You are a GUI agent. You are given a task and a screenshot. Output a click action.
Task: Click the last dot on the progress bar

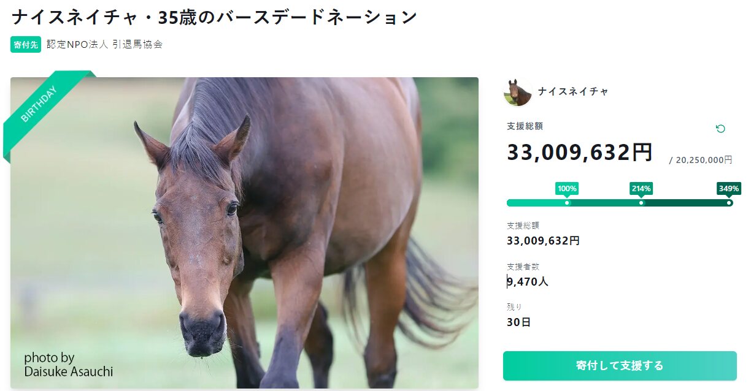pos(729,203)
